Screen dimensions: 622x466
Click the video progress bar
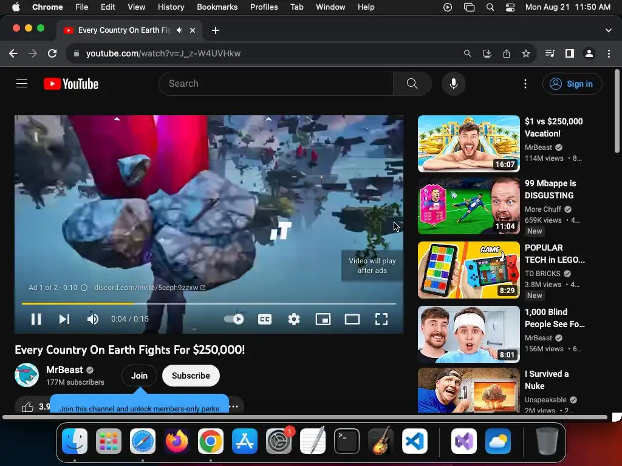(x=209, y=303)
